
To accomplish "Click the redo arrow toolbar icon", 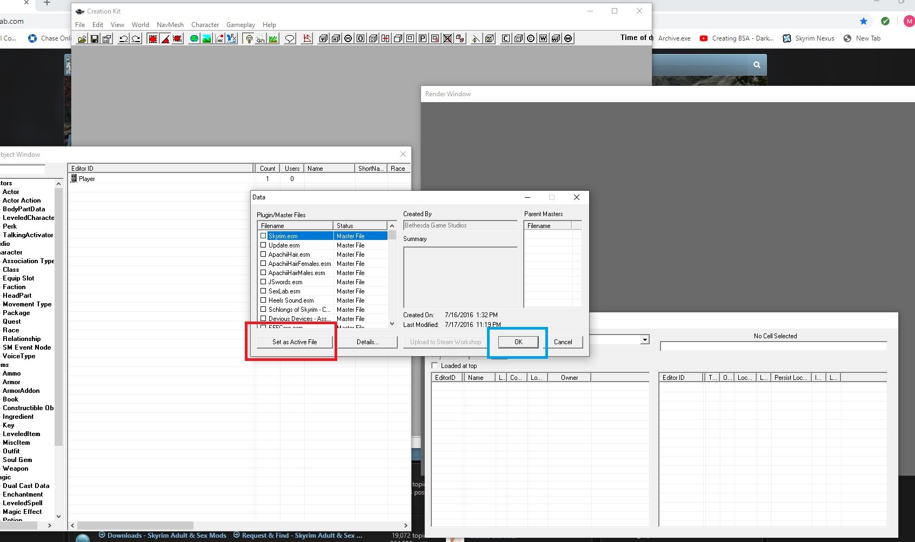I will pos(136,38).
